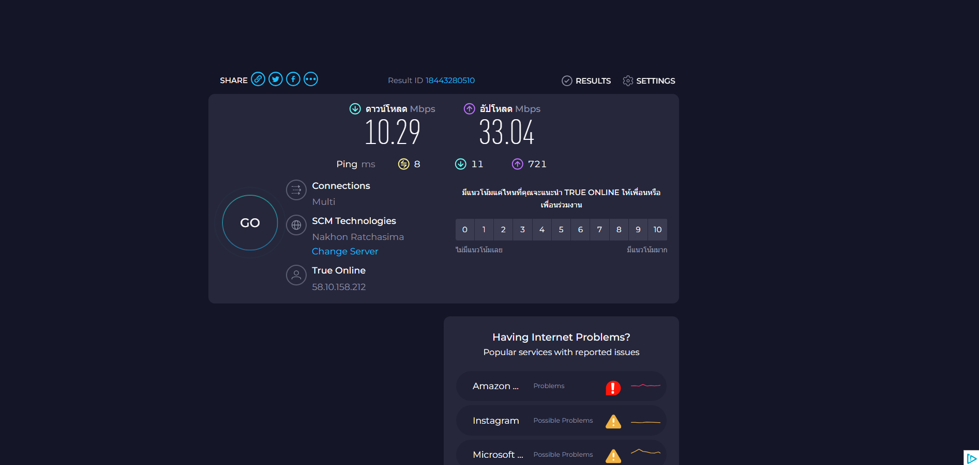Open the Result ID 18443280510 link
Viewport: 979px width, 465px height.
(x=450, y=81)
